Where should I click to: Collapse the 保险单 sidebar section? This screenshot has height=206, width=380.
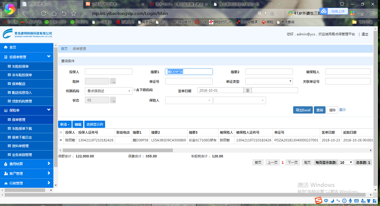point(27,110)
